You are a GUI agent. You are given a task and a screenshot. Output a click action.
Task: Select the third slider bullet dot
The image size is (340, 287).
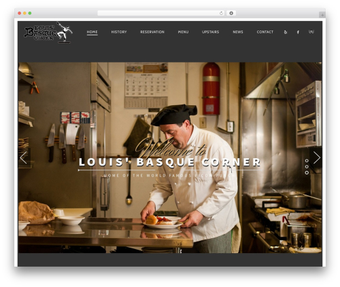[307, 172]
